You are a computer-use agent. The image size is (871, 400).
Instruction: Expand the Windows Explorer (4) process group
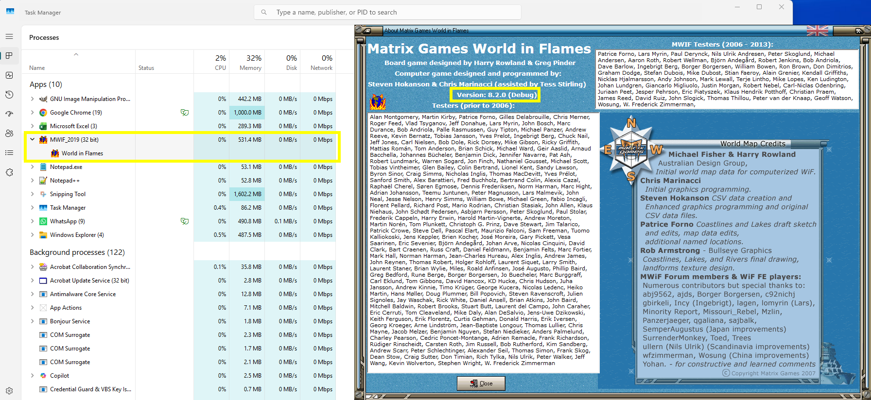point(33,235)
